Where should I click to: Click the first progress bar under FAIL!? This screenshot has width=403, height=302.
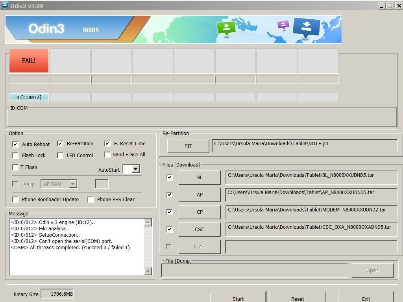coord(29,80)
